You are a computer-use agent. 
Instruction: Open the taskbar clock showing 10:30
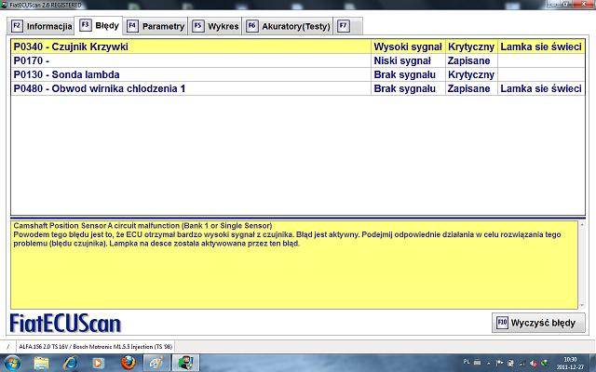tap(570, 364)
